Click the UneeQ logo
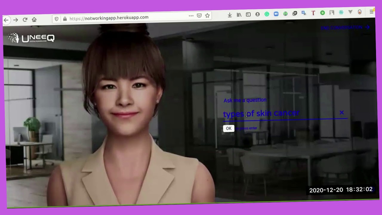 coord(31,38)
